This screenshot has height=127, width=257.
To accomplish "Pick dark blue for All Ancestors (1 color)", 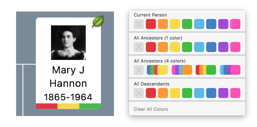I will 211,47.
